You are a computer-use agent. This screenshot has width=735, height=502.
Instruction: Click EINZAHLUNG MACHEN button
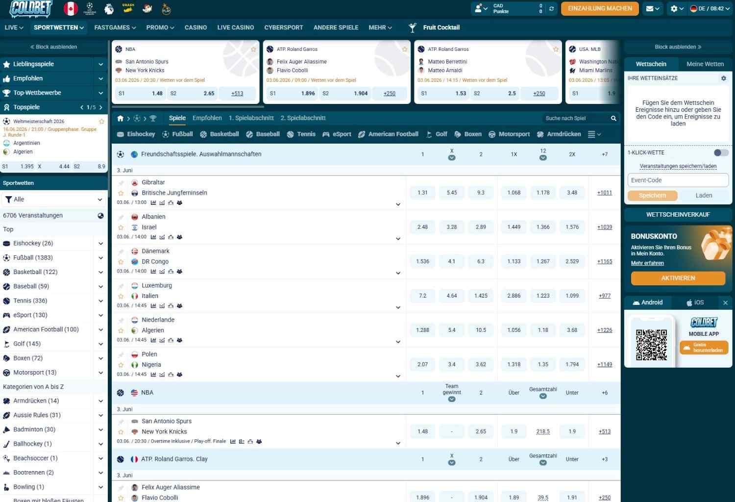point(600,8)
